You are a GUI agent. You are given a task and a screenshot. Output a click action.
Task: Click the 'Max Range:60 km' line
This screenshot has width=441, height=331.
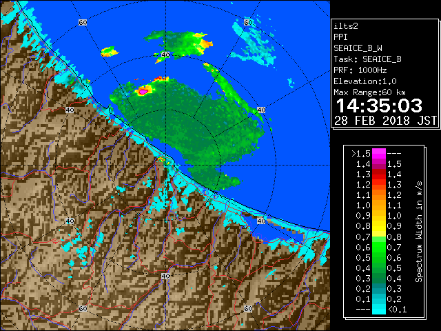[x=369, y=92]
